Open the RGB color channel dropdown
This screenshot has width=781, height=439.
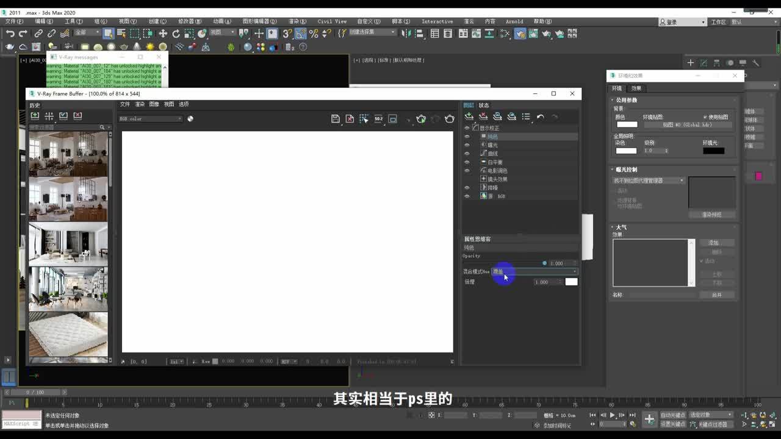[x=150, y=119]
